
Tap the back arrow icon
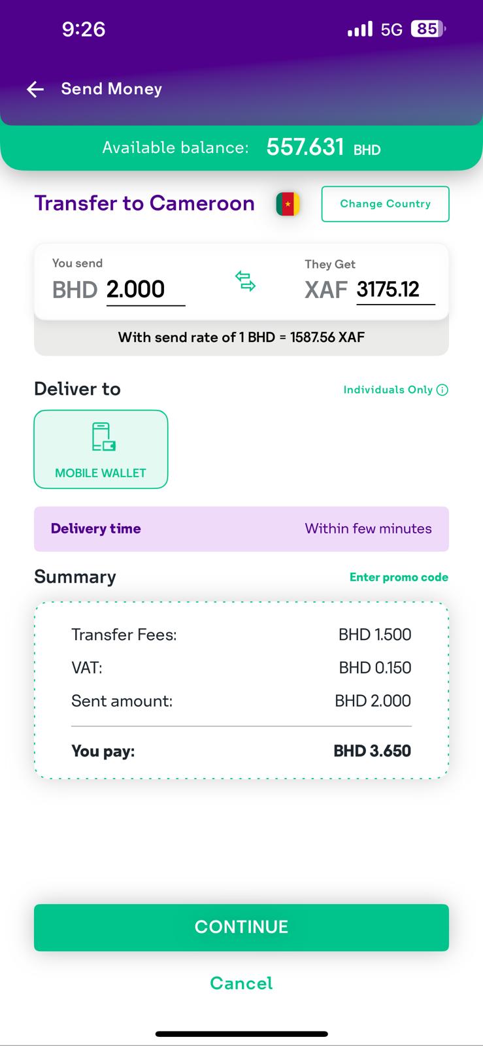point(35,90)
